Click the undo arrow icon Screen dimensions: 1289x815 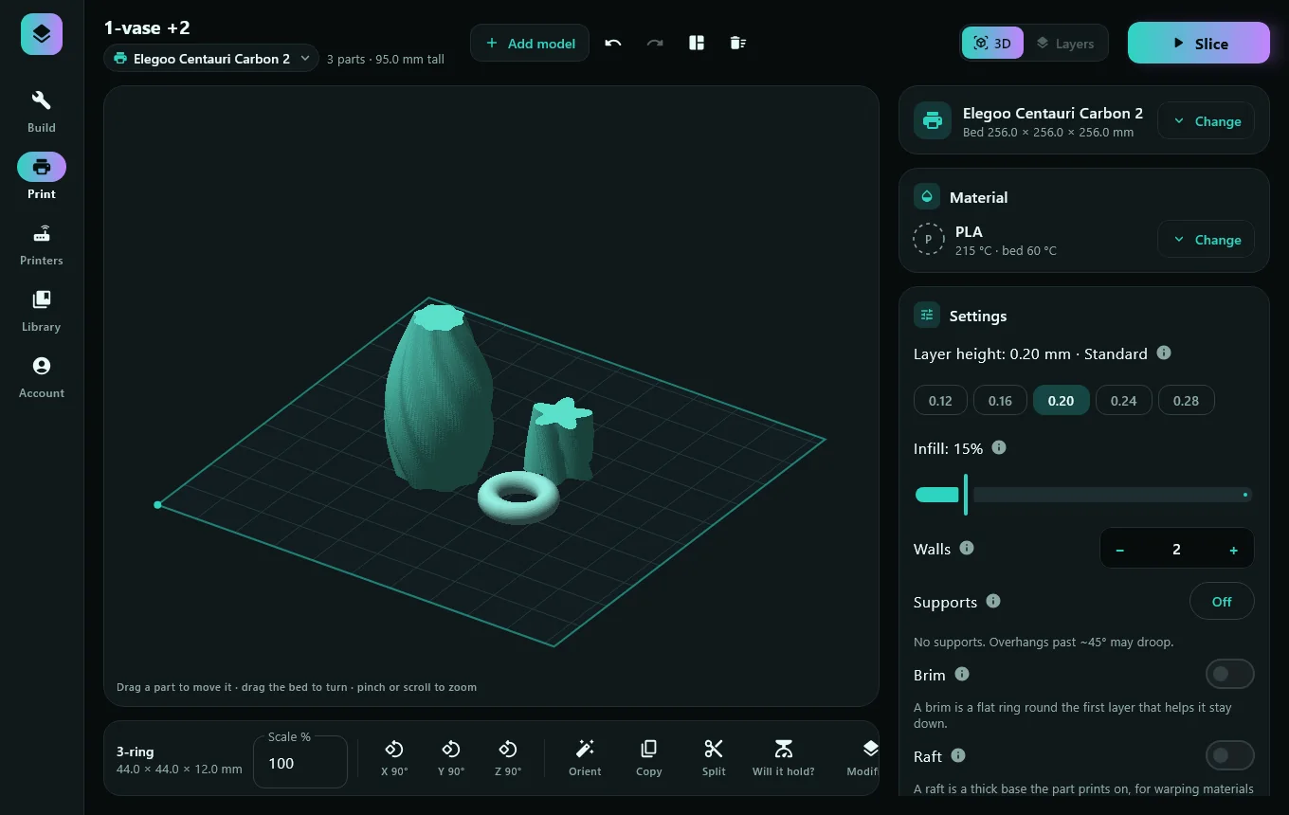(613, 43)
